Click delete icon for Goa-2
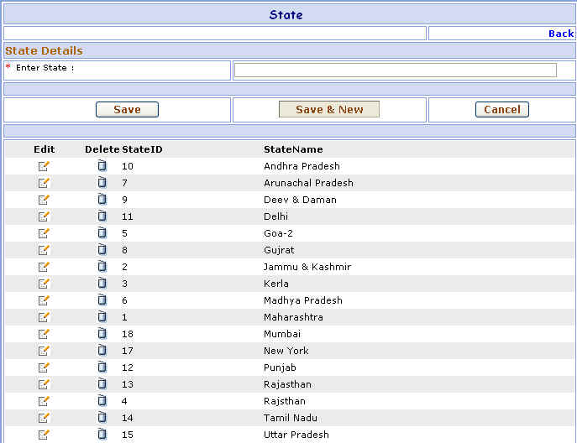 pos(102,233)
